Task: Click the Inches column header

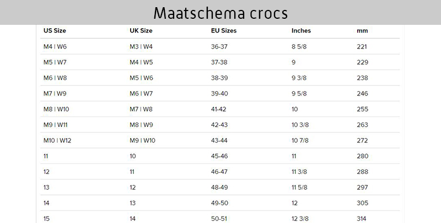Action: (301, 31)
